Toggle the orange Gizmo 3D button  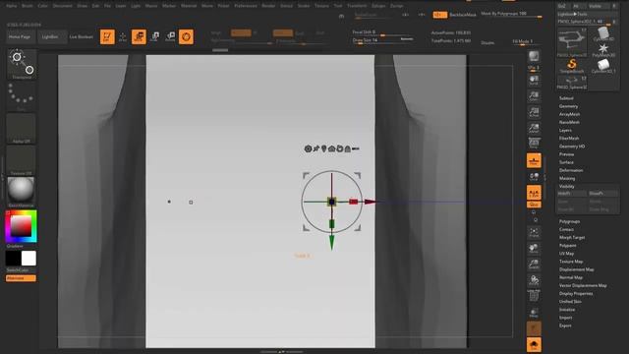(186, 37)
